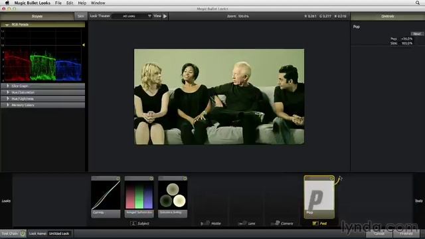Image resolution: width=425 pixels, height=239 pixels.
Task: Click the Reset button for Pop
Action: point(417,34)
